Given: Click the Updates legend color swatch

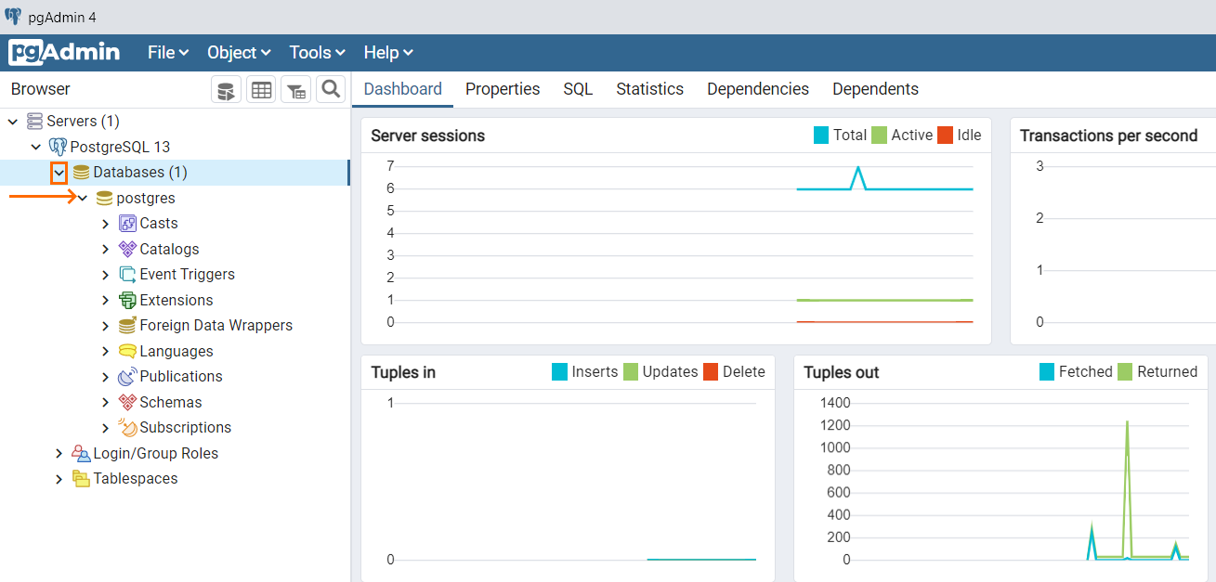Looking at the screenshot, I should [x=632, y=372].
